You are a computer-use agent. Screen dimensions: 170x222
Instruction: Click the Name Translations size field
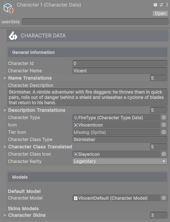159,78
